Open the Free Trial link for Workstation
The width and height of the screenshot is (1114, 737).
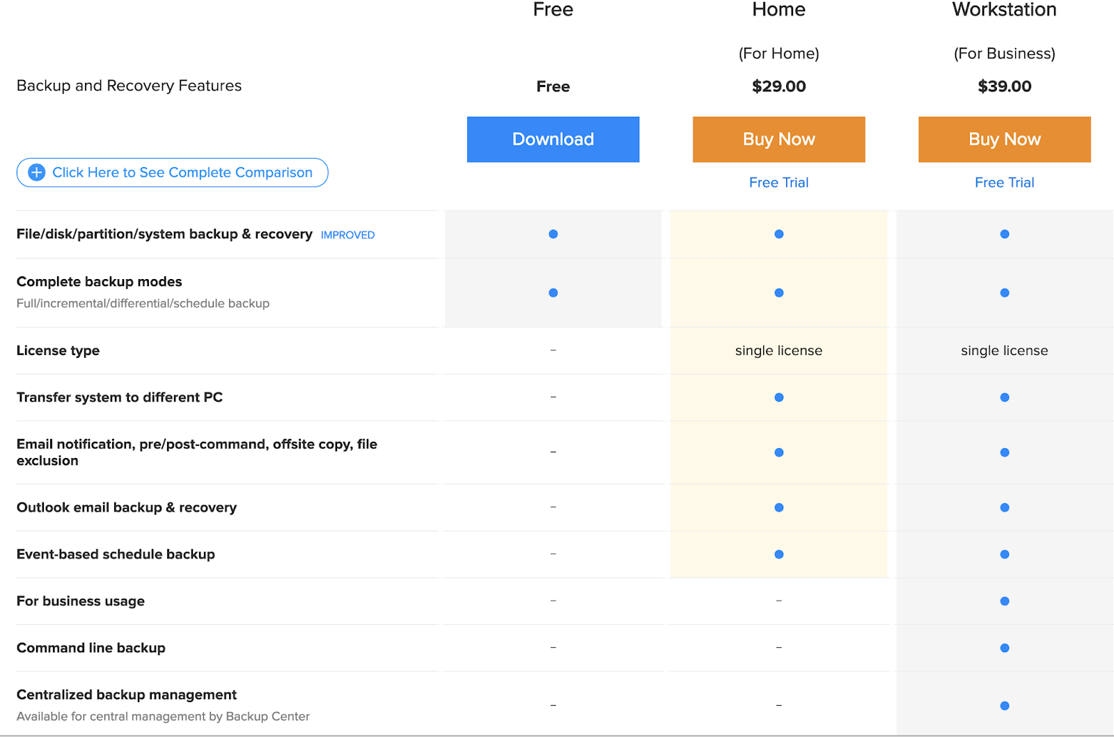(1004, 182)
